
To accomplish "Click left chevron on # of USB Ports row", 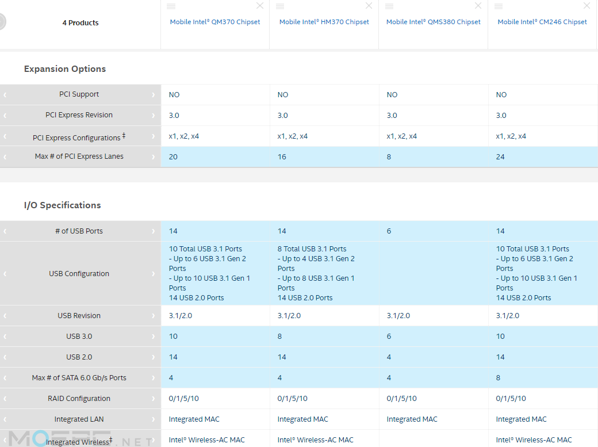I will pyautogui.click(x=5, y=231).
